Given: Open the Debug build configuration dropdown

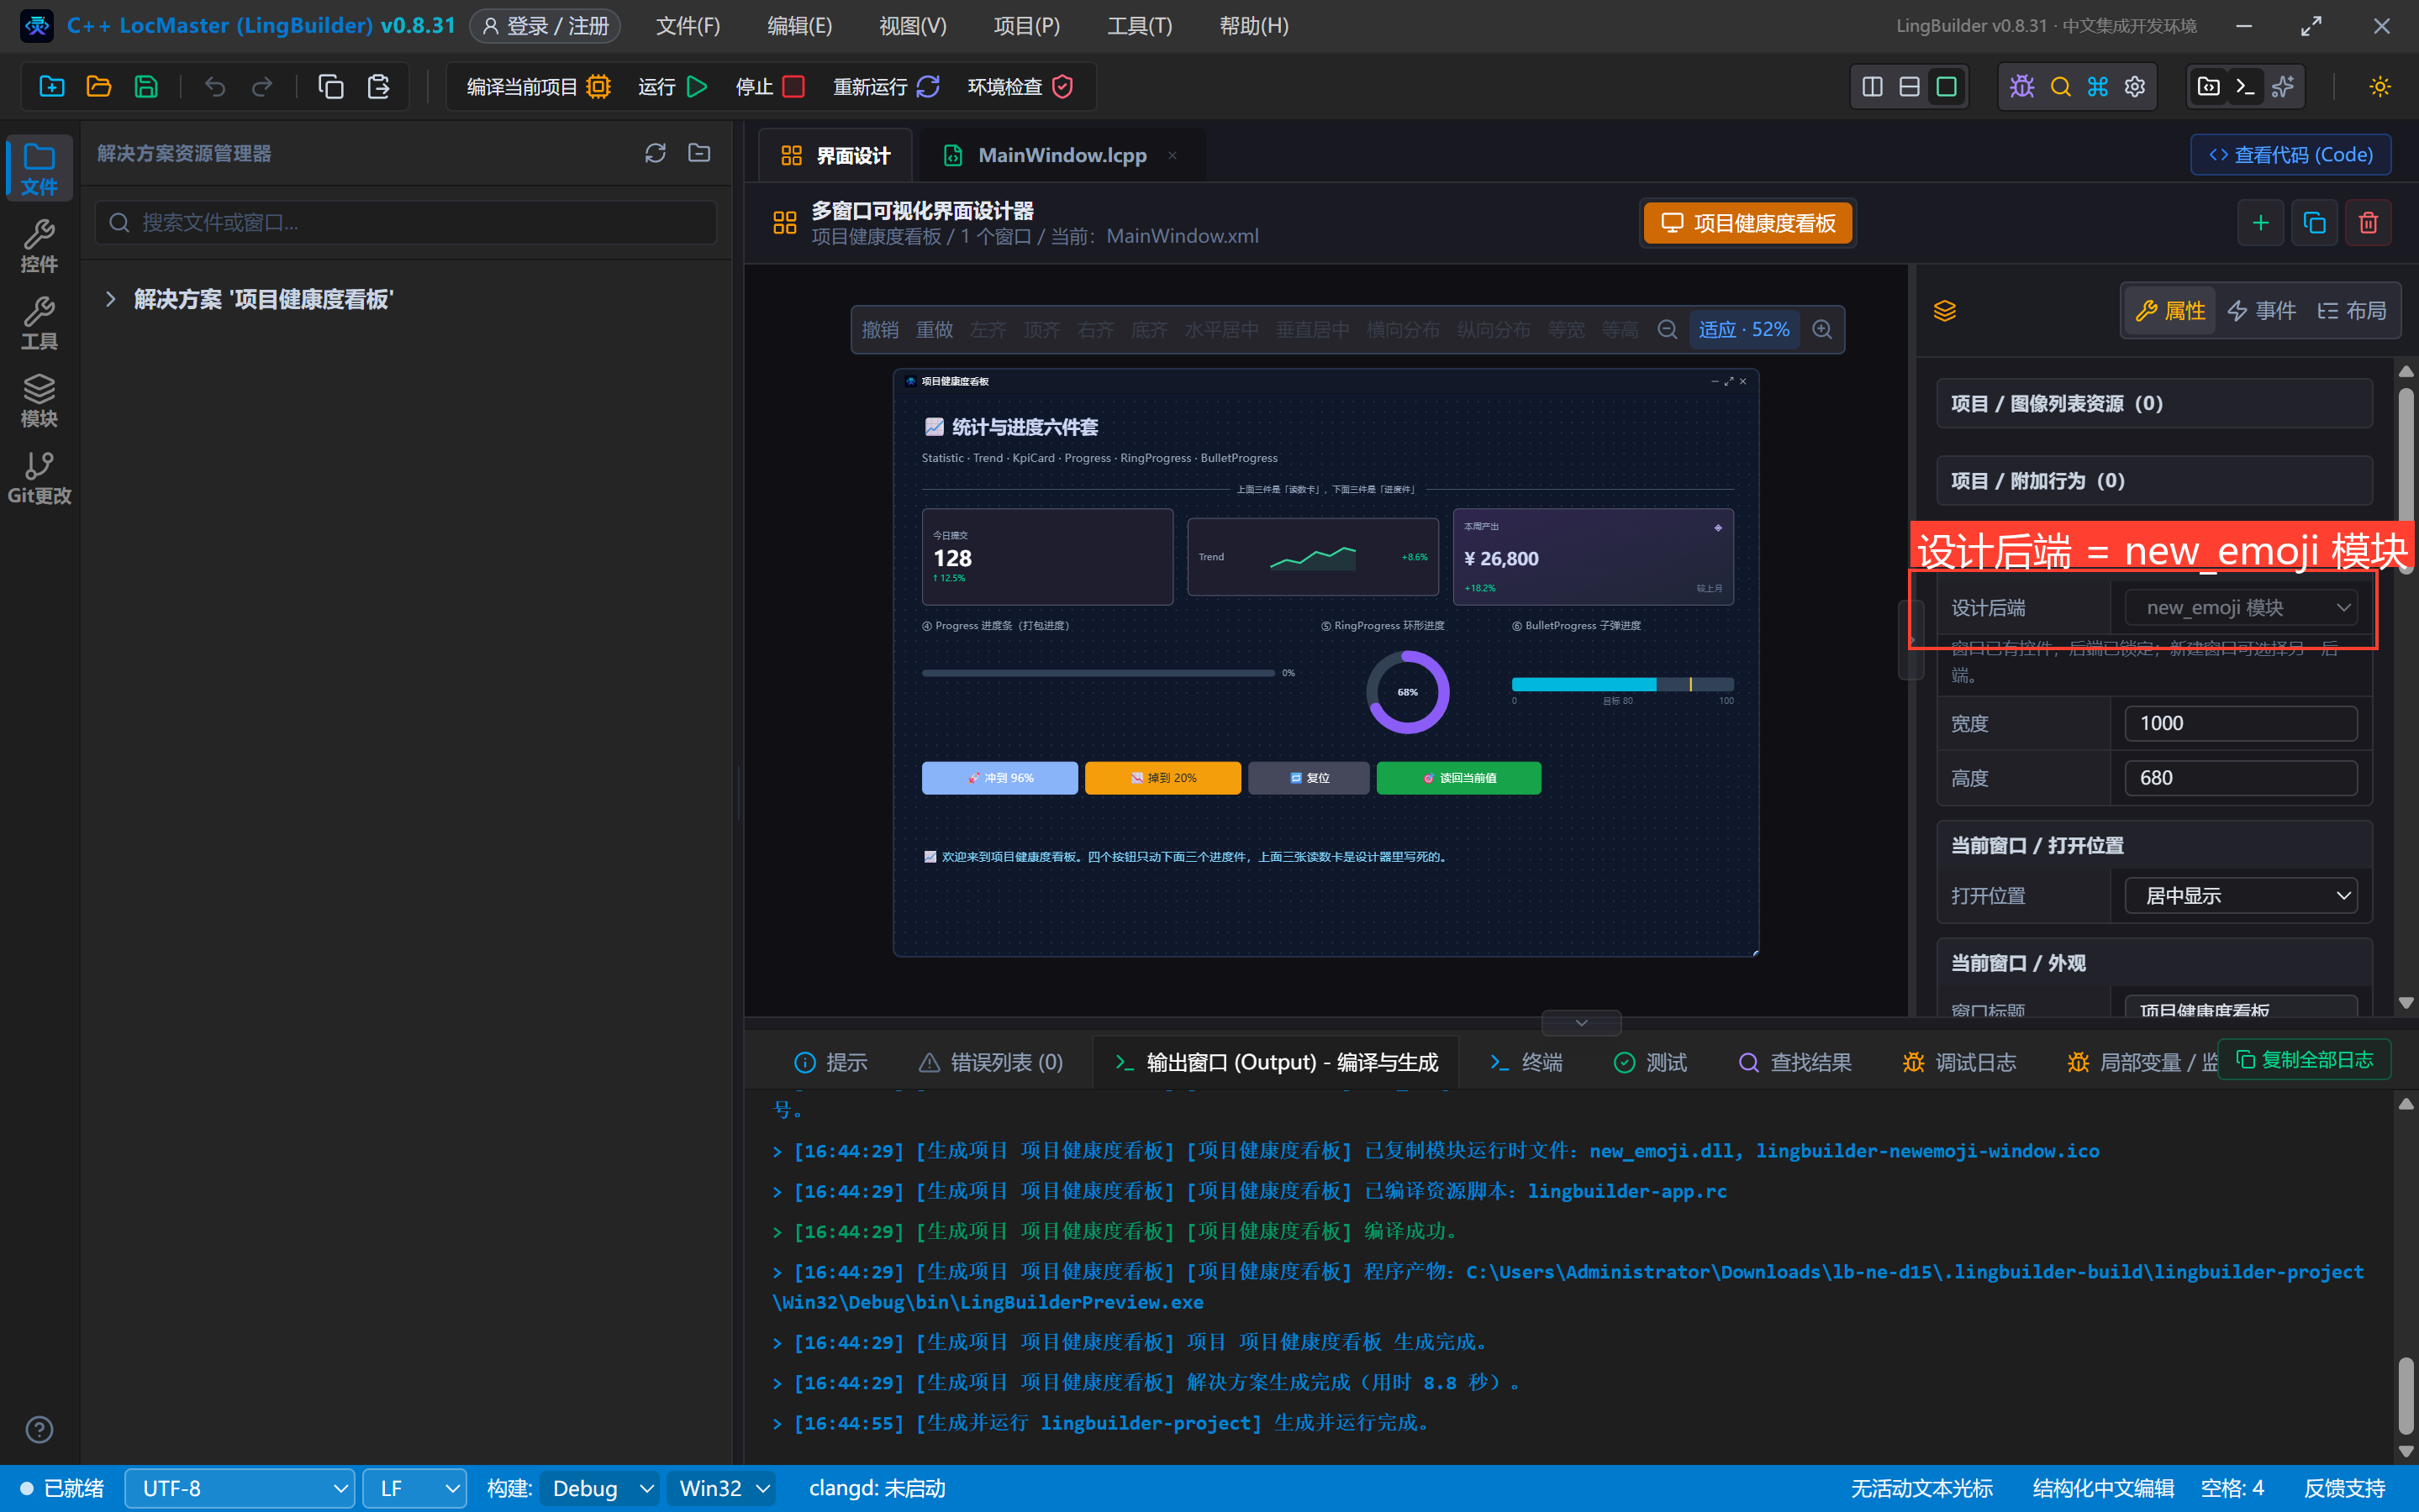Looking at the screenshot, I should 600,1488.
